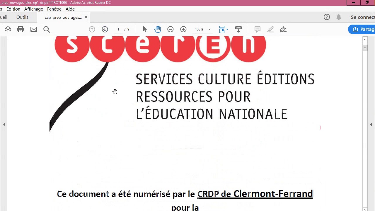Screen dimensions: 375x211
Task: Open the Affichage menu
Action: click(x=34, y=9)
